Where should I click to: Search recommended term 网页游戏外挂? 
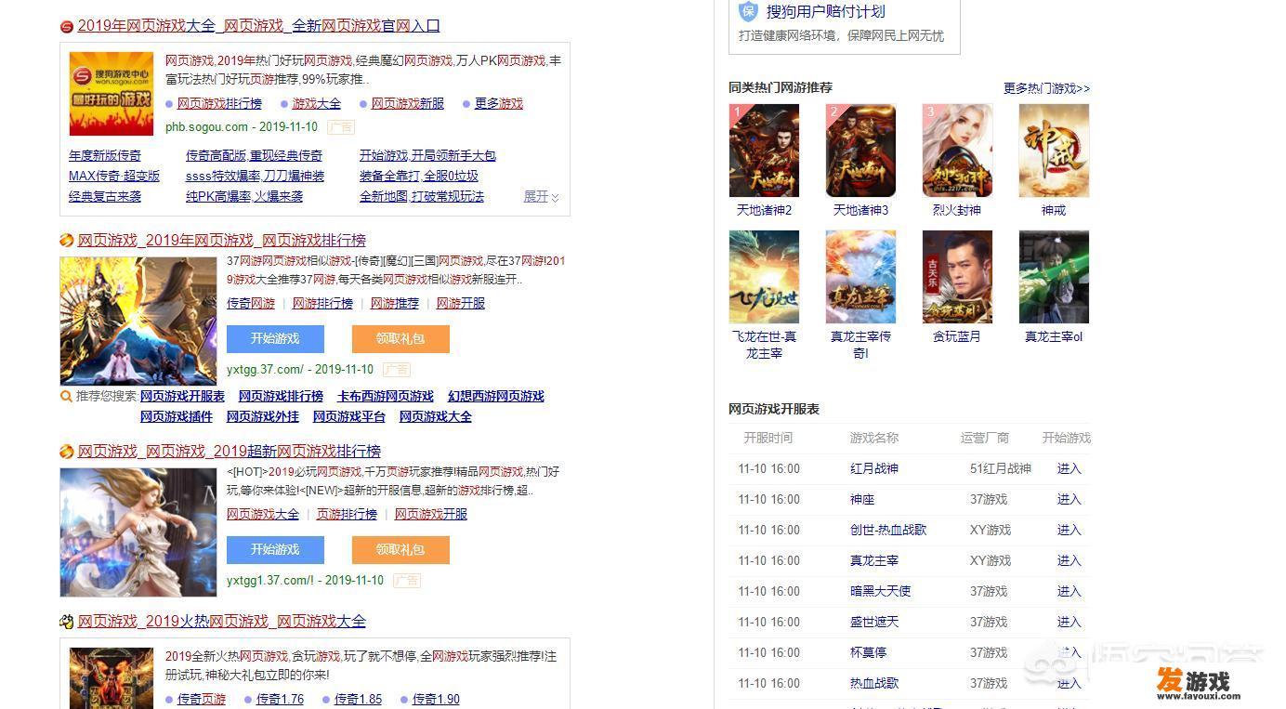click(263, 417)
